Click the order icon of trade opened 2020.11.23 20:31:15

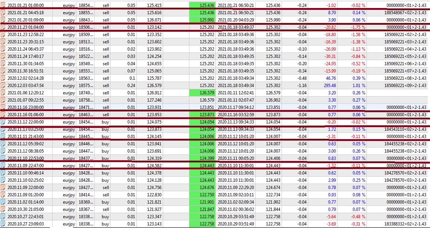point(3,42)
